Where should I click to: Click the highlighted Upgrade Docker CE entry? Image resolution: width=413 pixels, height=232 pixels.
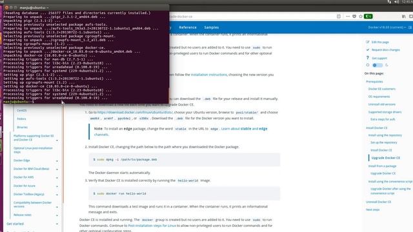point(386,158)
